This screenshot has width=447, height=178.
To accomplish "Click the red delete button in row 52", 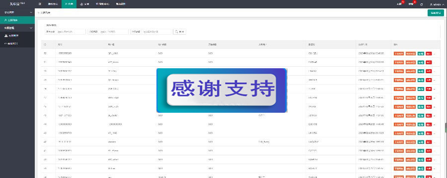I will point(429,53).
